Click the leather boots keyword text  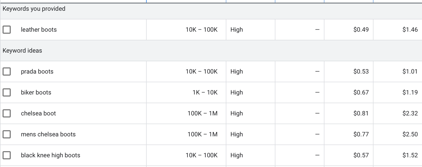39,30
